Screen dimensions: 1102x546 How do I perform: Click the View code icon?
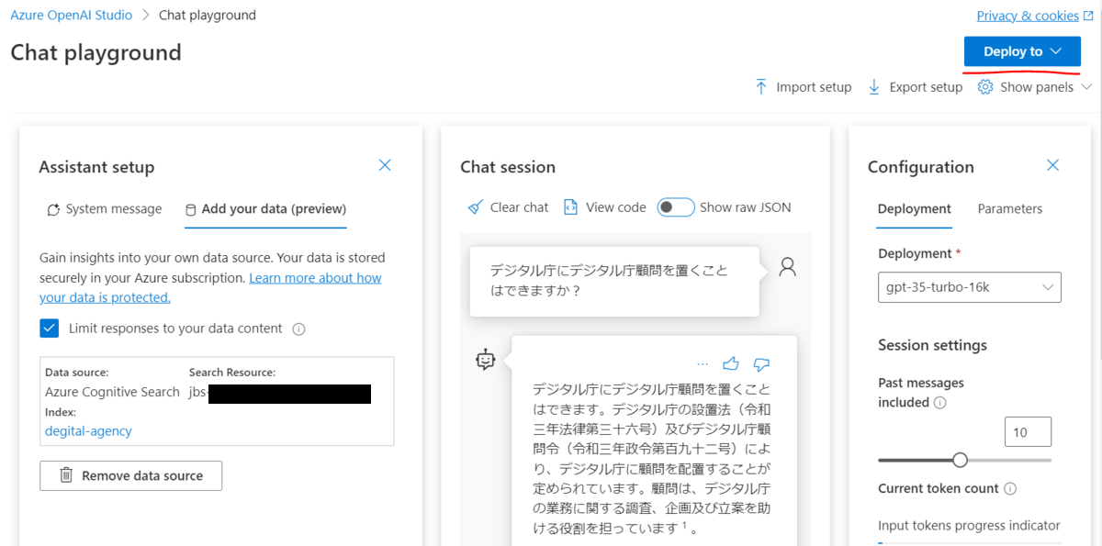tap(570, 207)
